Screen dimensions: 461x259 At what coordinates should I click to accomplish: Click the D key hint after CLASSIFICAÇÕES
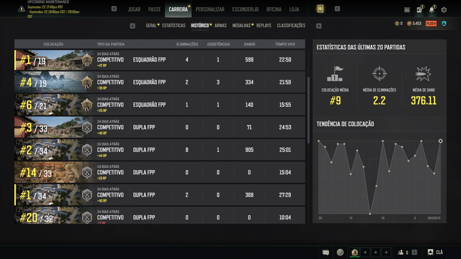319,26
